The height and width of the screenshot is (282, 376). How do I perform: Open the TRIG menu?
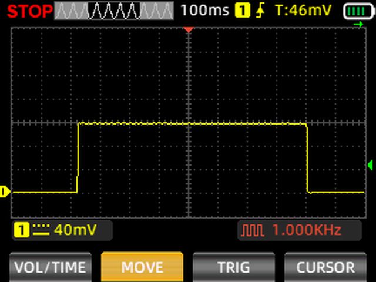[233, 267]
